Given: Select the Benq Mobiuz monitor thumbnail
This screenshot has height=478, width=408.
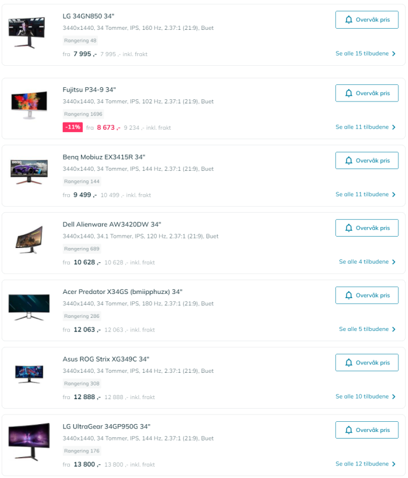Looking at the screenshot, I should (29, 171).
